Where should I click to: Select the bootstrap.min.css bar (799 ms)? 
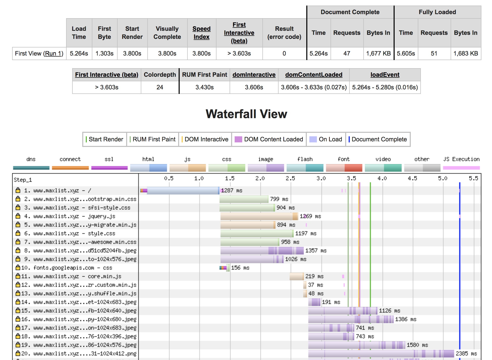(x=244, y=199)
